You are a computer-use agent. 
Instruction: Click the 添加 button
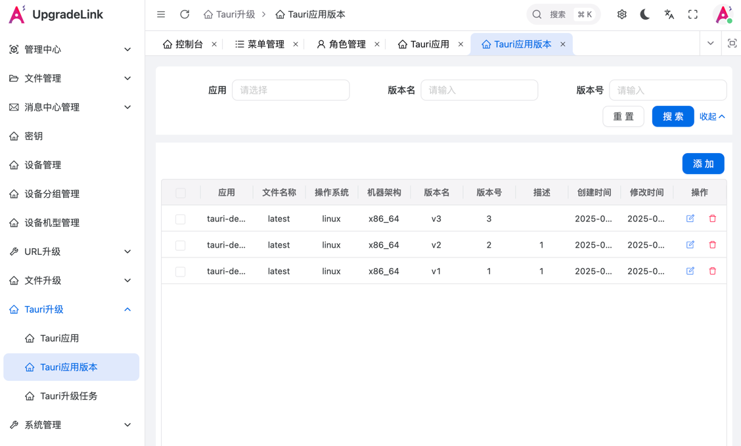[x=703, y=164]
